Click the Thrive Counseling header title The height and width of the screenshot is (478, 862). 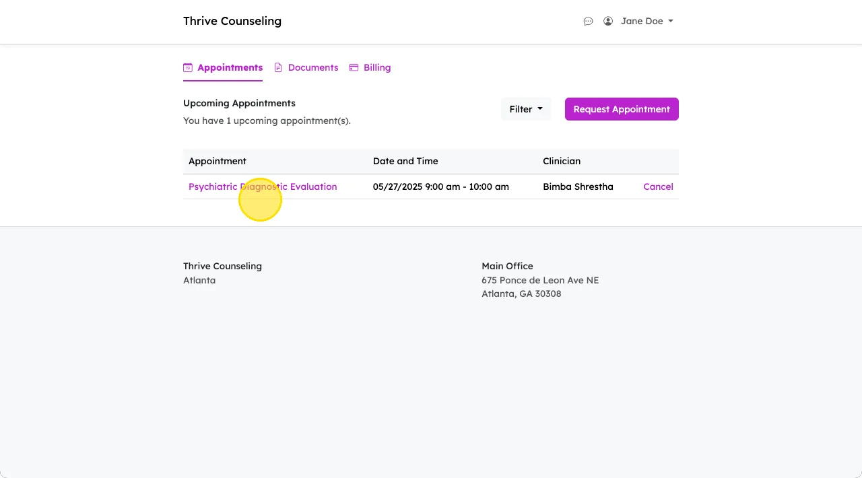tap(232, 22)
